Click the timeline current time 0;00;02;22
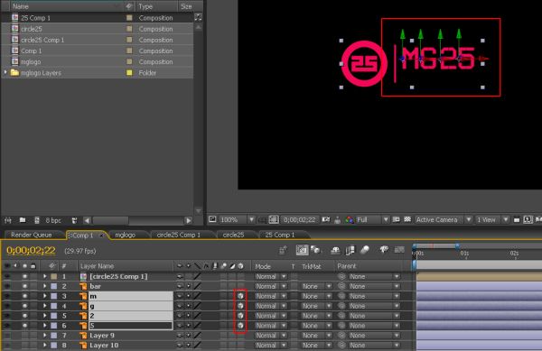 [31, 250]
